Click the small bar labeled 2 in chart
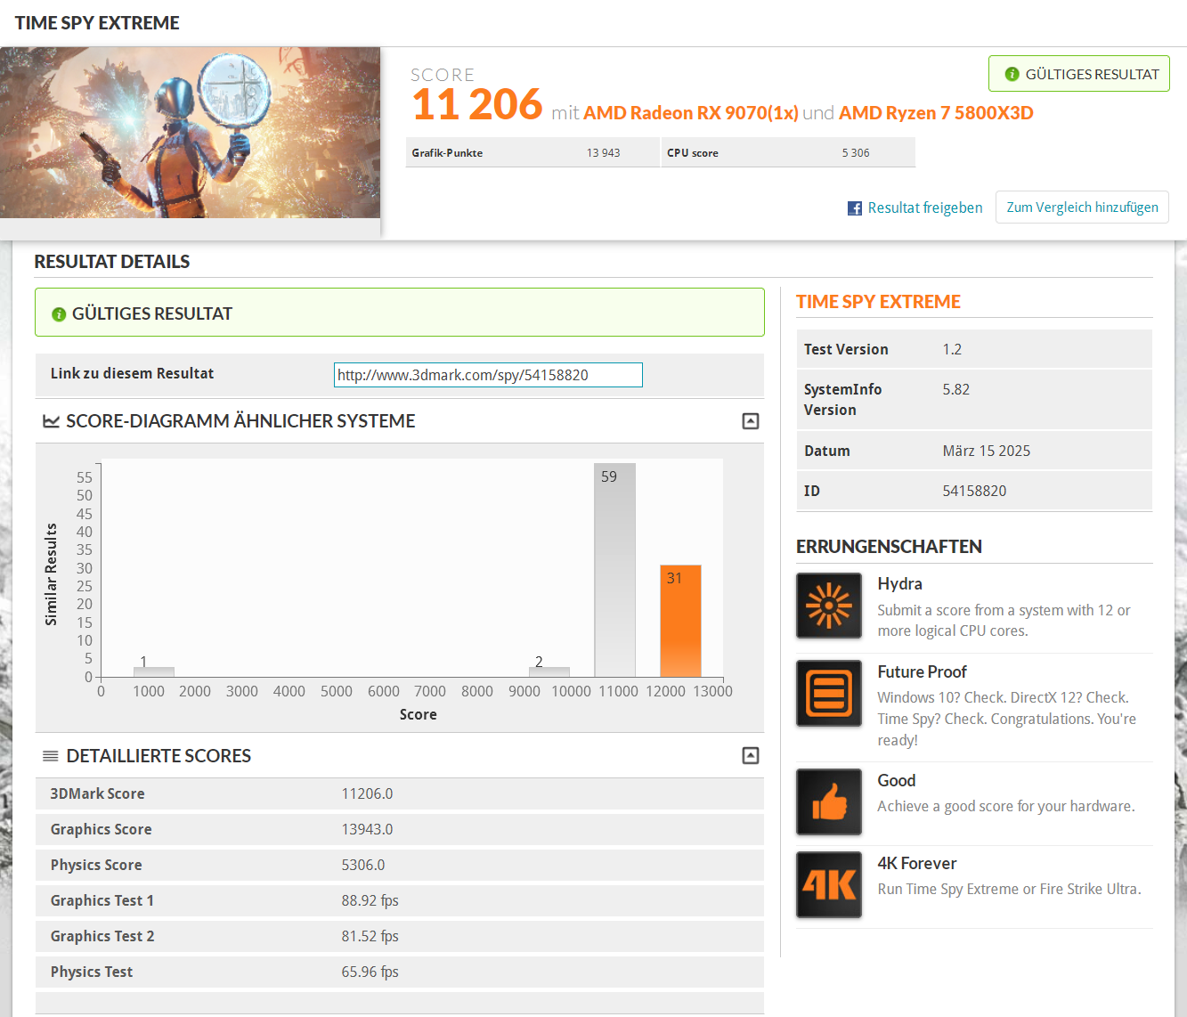 pos(549,672)
